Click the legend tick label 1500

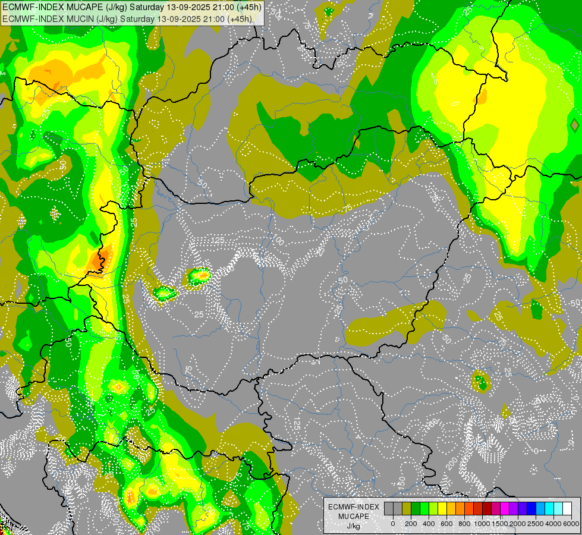coord(500,524)
